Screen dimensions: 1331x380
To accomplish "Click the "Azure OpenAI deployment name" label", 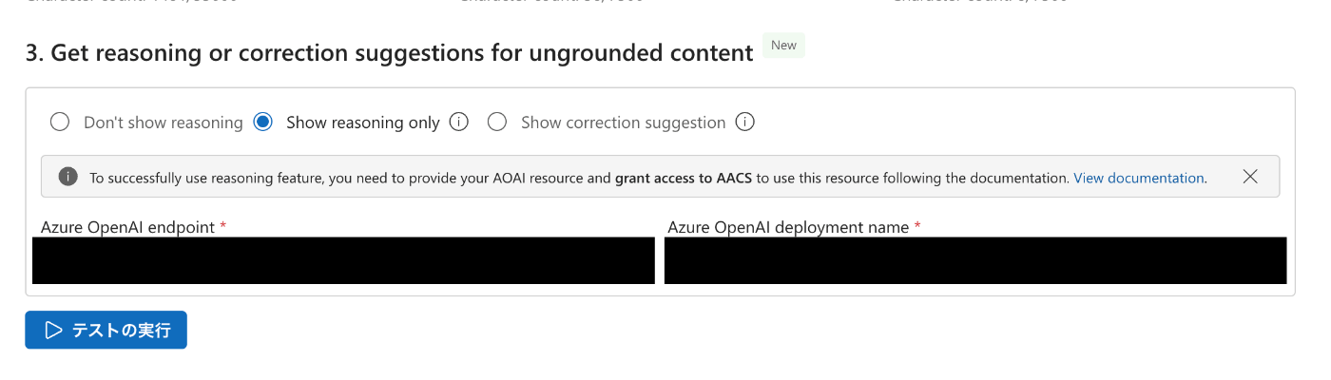I will click(x=788, y=227).
